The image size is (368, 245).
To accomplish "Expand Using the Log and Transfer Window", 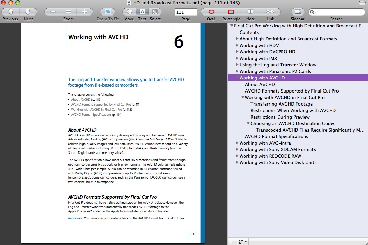I will pyautogui.click(x=237, y=64).
